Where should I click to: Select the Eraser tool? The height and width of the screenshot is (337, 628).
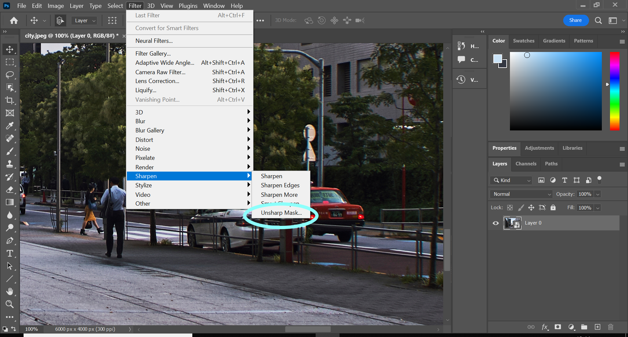[x=10, y=190]
